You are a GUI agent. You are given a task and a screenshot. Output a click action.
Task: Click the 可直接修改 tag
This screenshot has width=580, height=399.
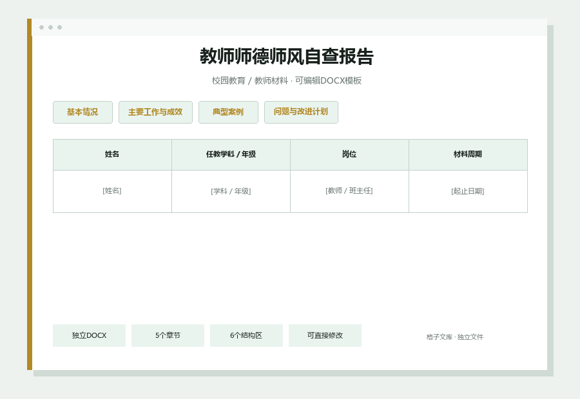tap(325, 335)
